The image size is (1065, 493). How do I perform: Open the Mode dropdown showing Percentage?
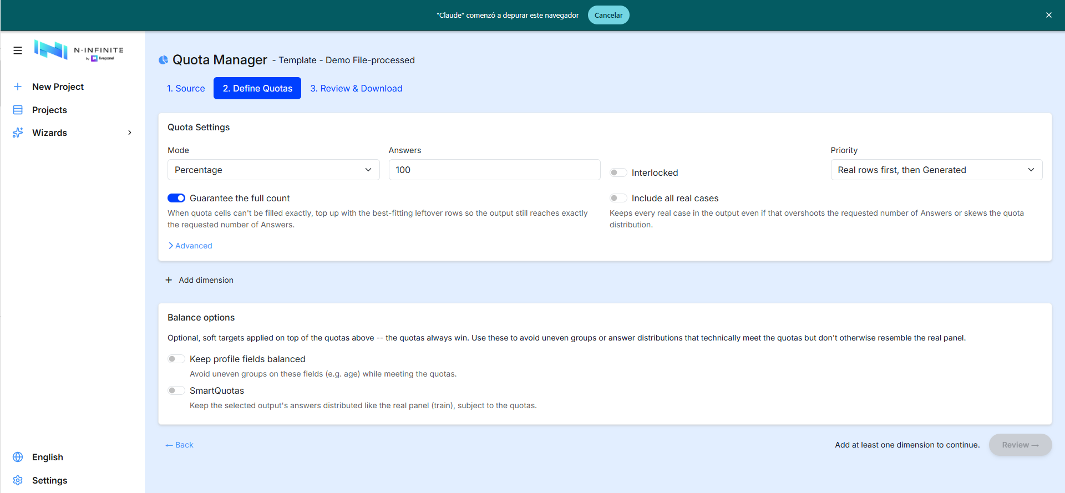pyautogui.click(x=273, y=170)
